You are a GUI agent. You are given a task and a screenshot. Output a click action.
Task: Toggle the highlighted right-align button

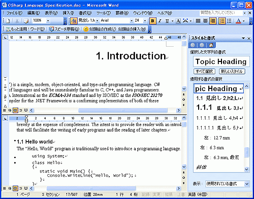point(213,21)
